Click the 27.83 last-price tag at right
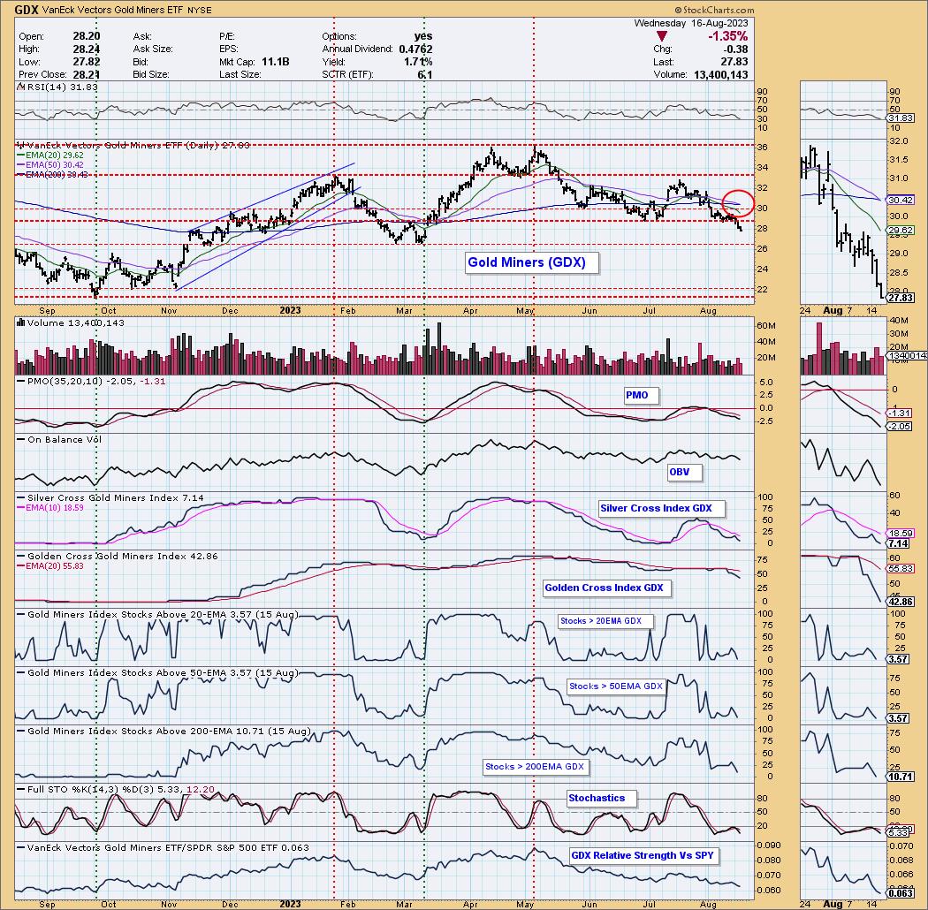 901,299
